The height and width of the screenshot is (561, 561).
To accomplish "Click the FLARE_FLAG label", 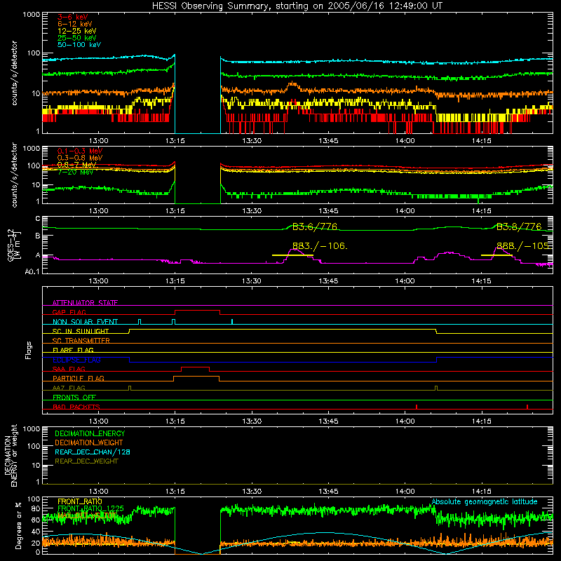I will (x=73, y=350).
